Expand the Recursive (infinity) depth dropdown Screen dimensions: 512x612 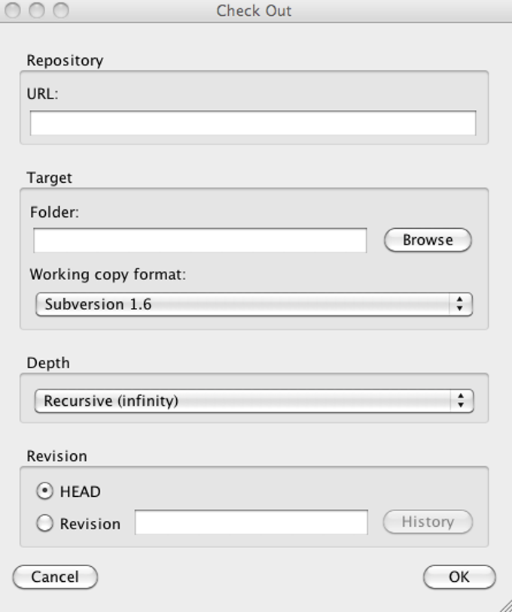click(241, 400)
